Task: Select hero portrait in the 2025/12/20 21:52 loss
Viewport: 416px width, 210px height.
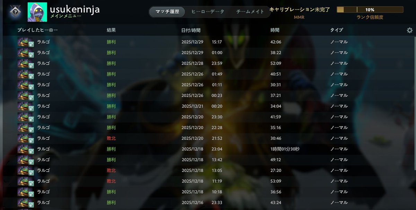Action: (x=26, y=138)
